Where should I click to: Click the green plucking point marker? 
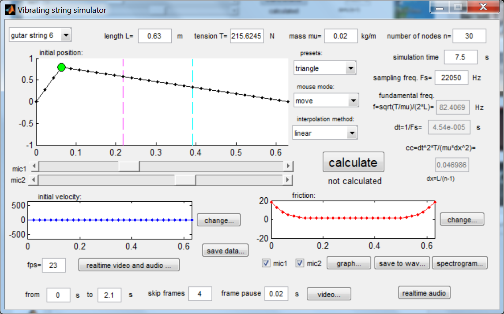61,67
